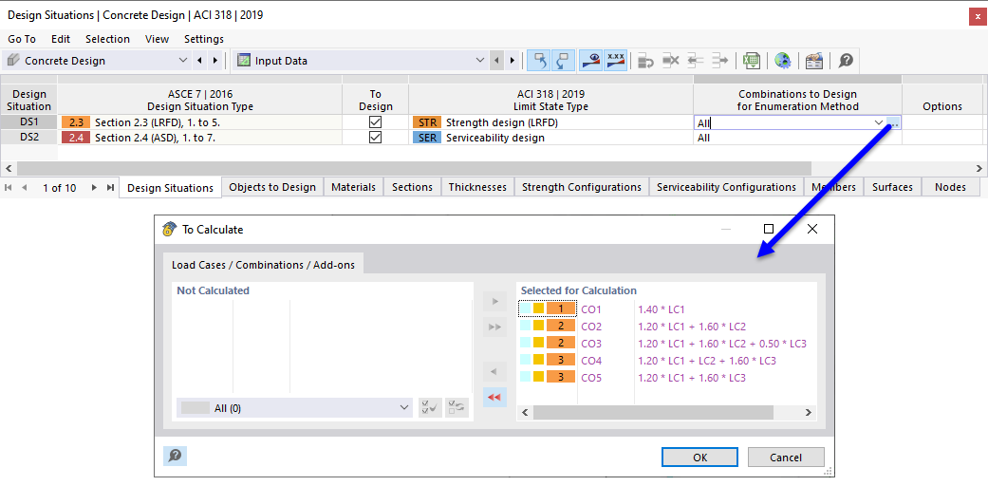The width and height of the screenshot is (988, 486).
Task: Click the blue SER badge in DS2
Action: coord(426,138)
